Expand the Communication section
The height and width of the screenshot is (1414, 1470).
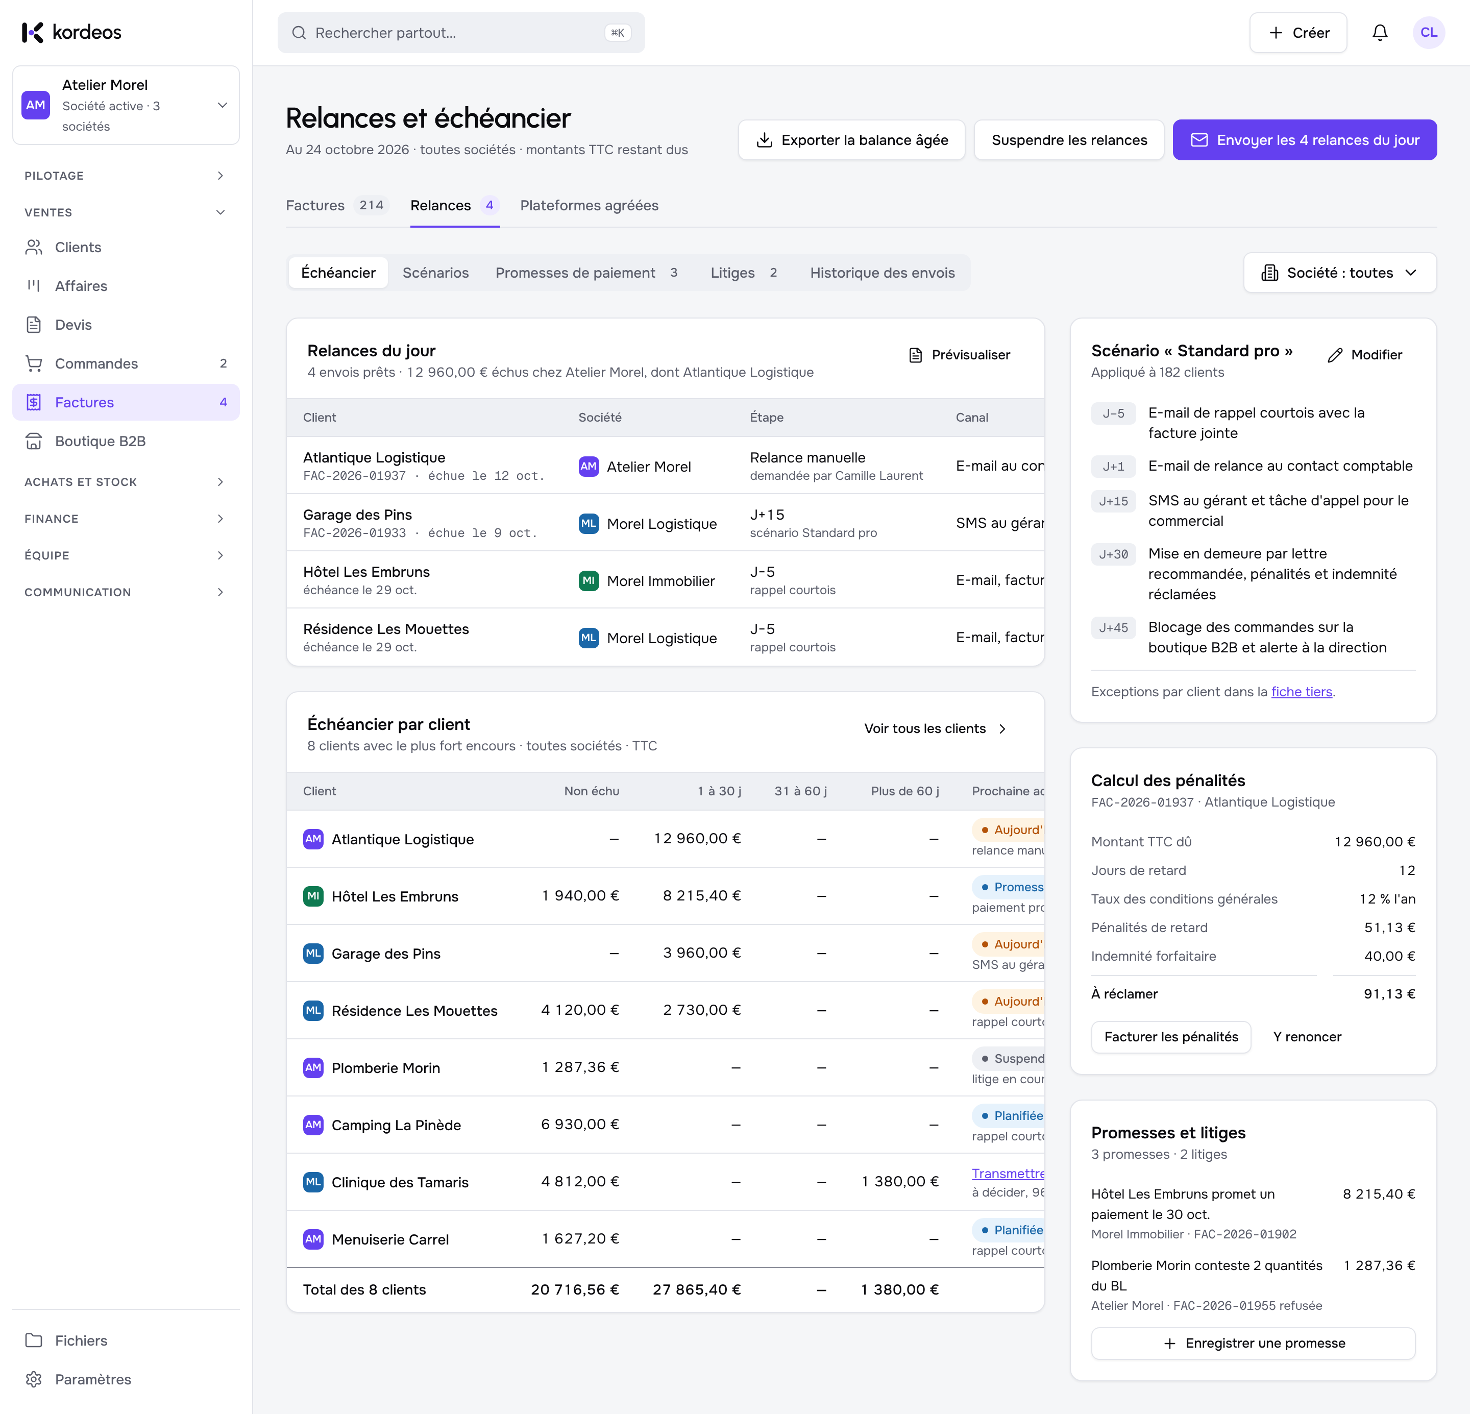coord(126,592)
